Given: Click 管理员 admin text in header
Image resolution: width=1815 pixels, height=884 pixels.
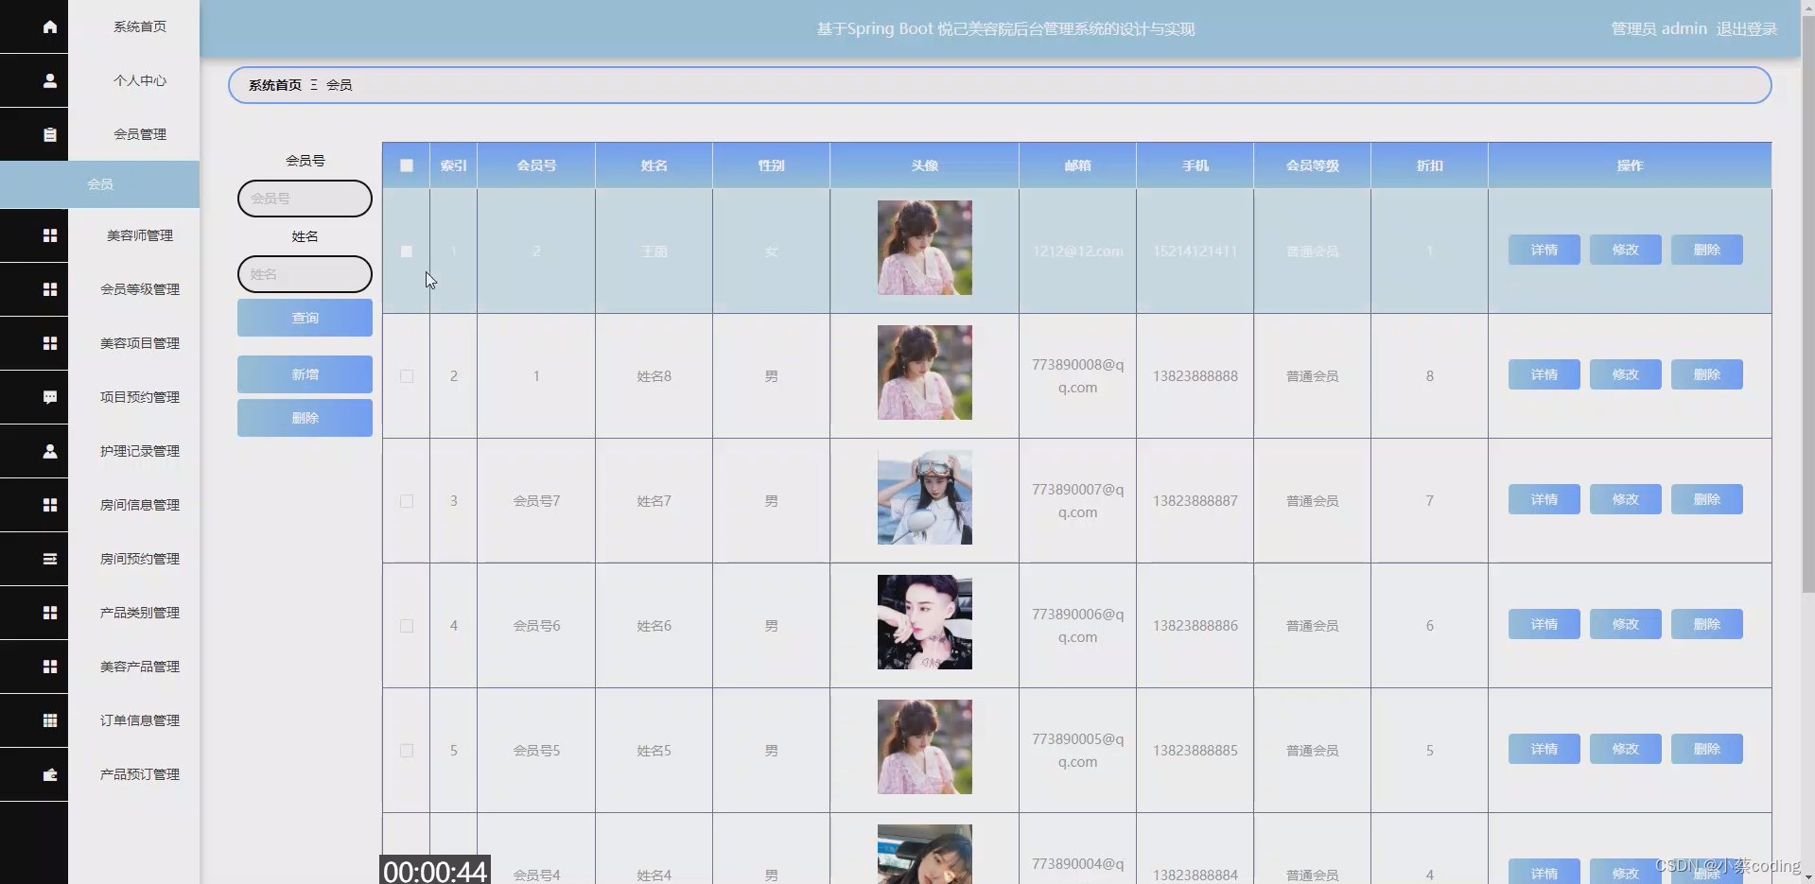Looking at the screenshot, I should coord(1659,28).
